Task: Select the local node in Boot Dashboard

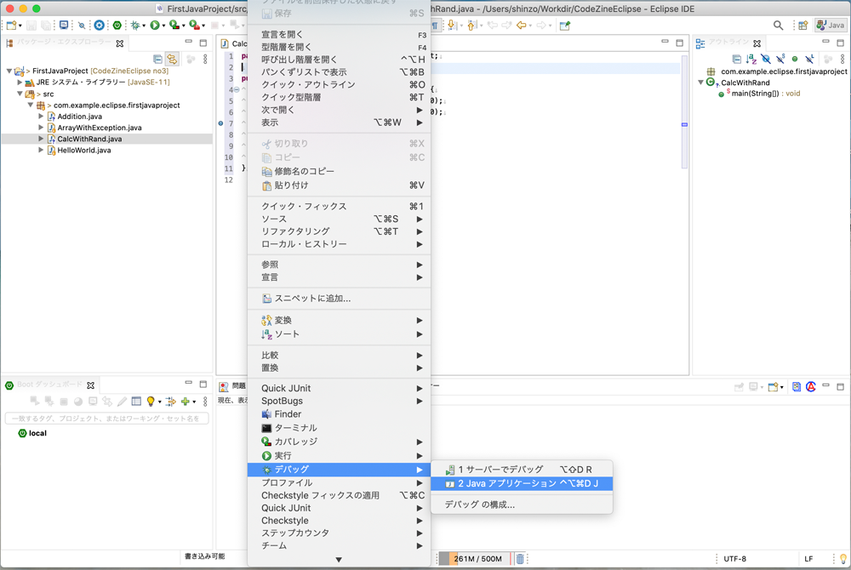Action: click(37, 433)
